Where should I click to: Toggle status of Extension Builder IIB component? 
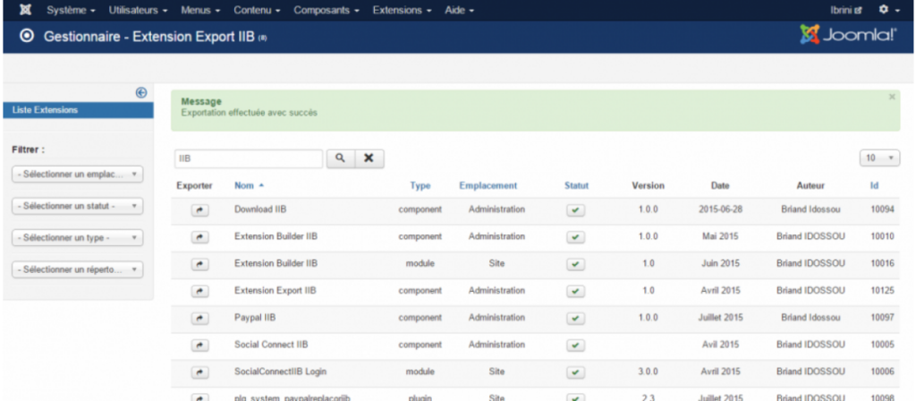pos(575,237)
